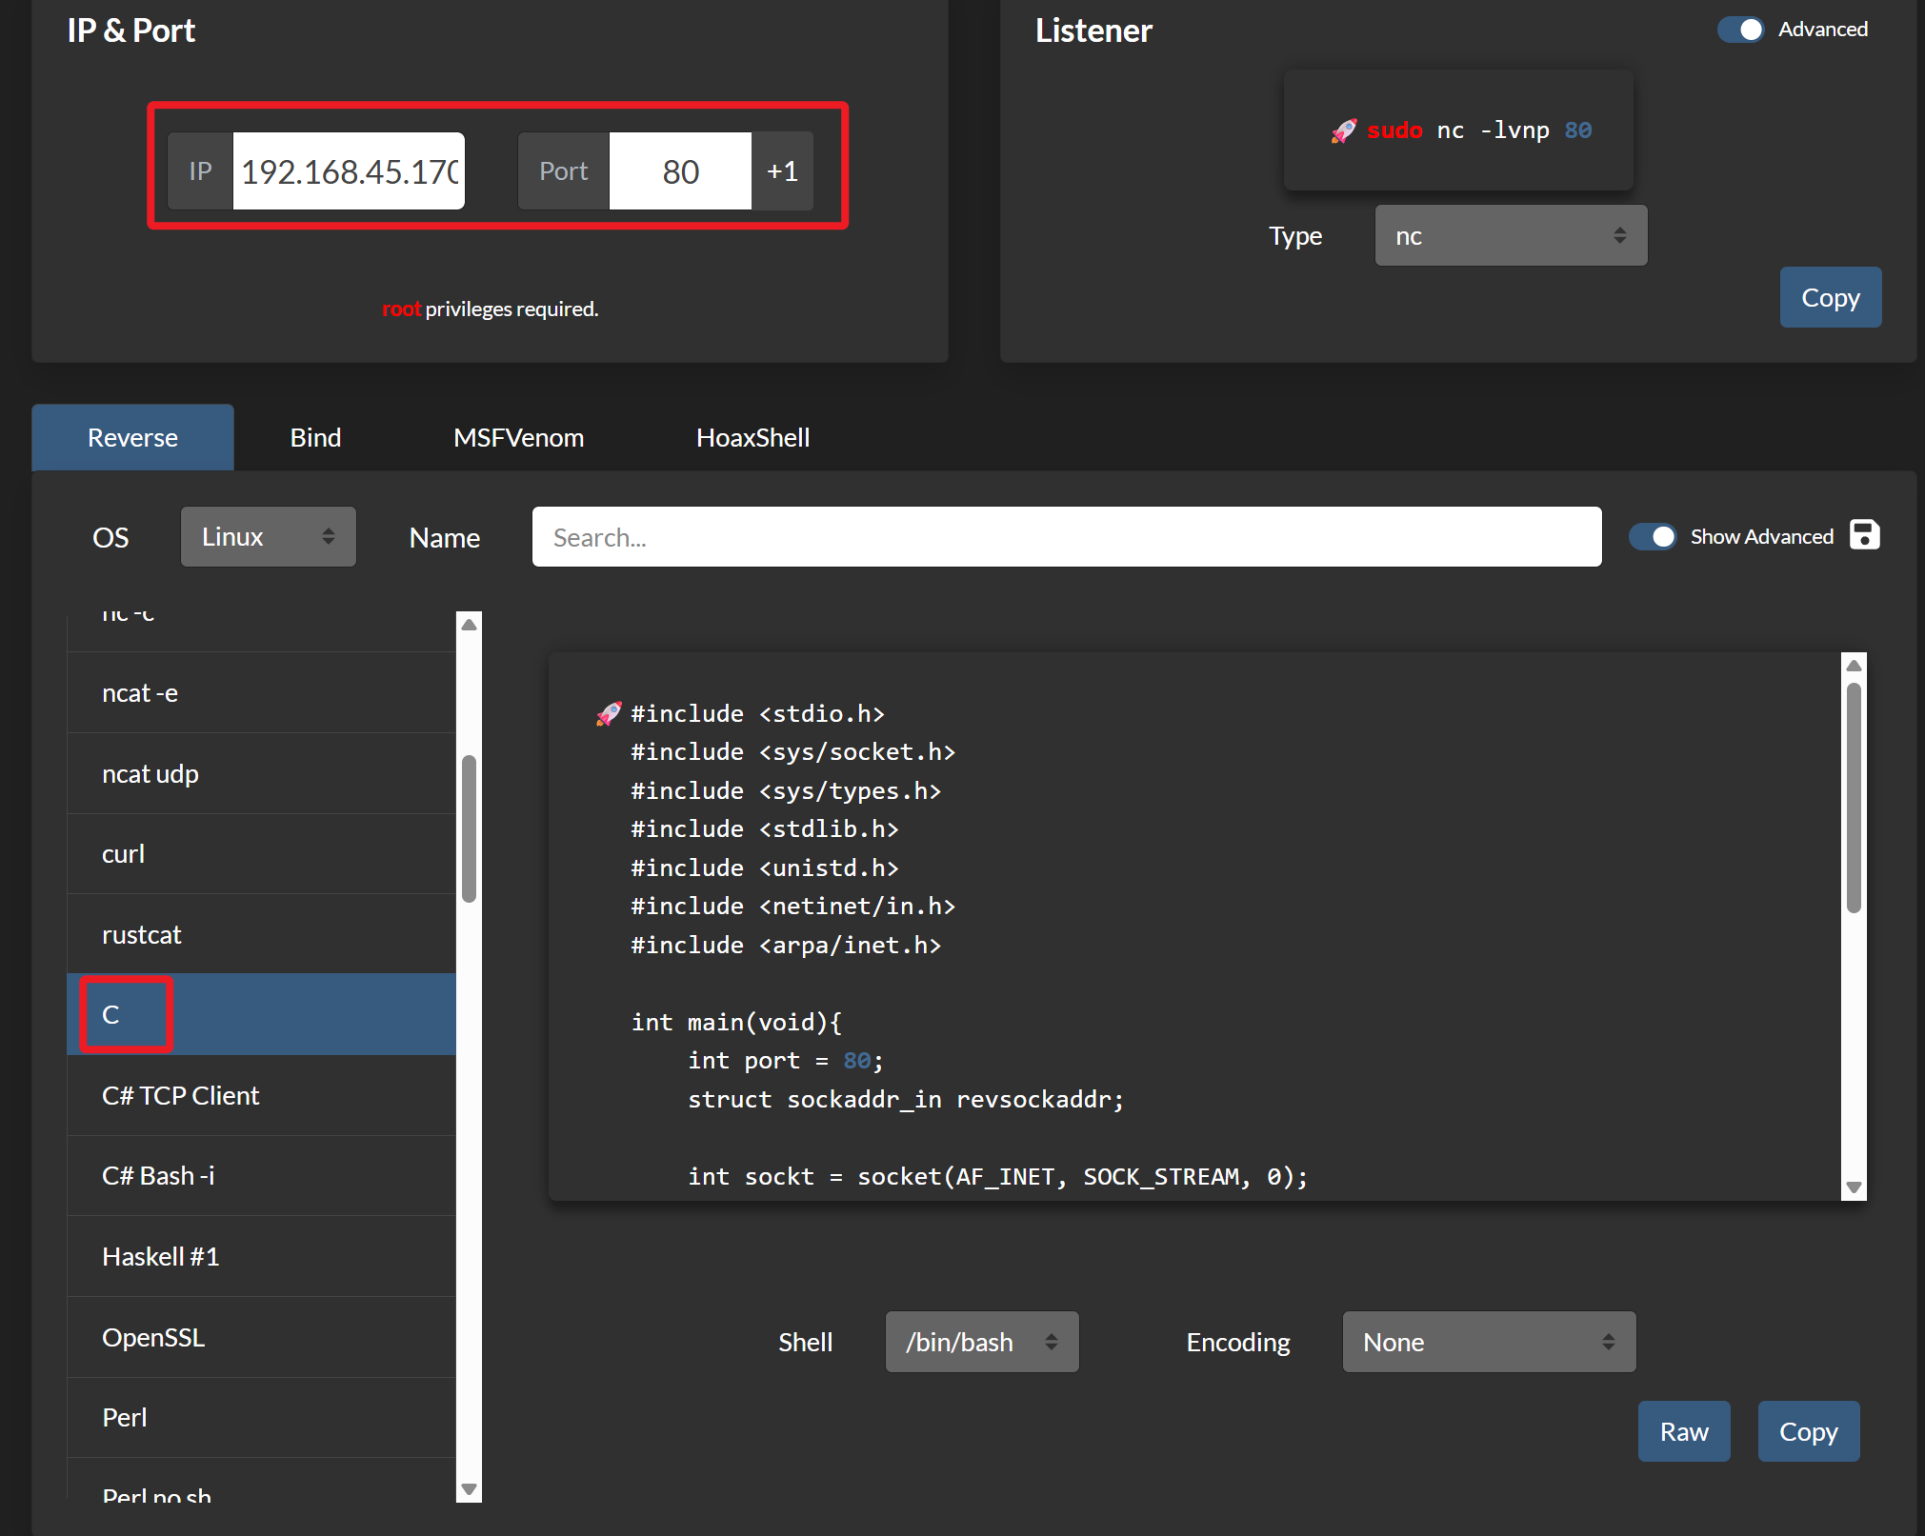Click the payload Name search field
Image resolution: width=1925 pixels, height=1536 pixels.
pyautogui.click(x=1066, y=537)
